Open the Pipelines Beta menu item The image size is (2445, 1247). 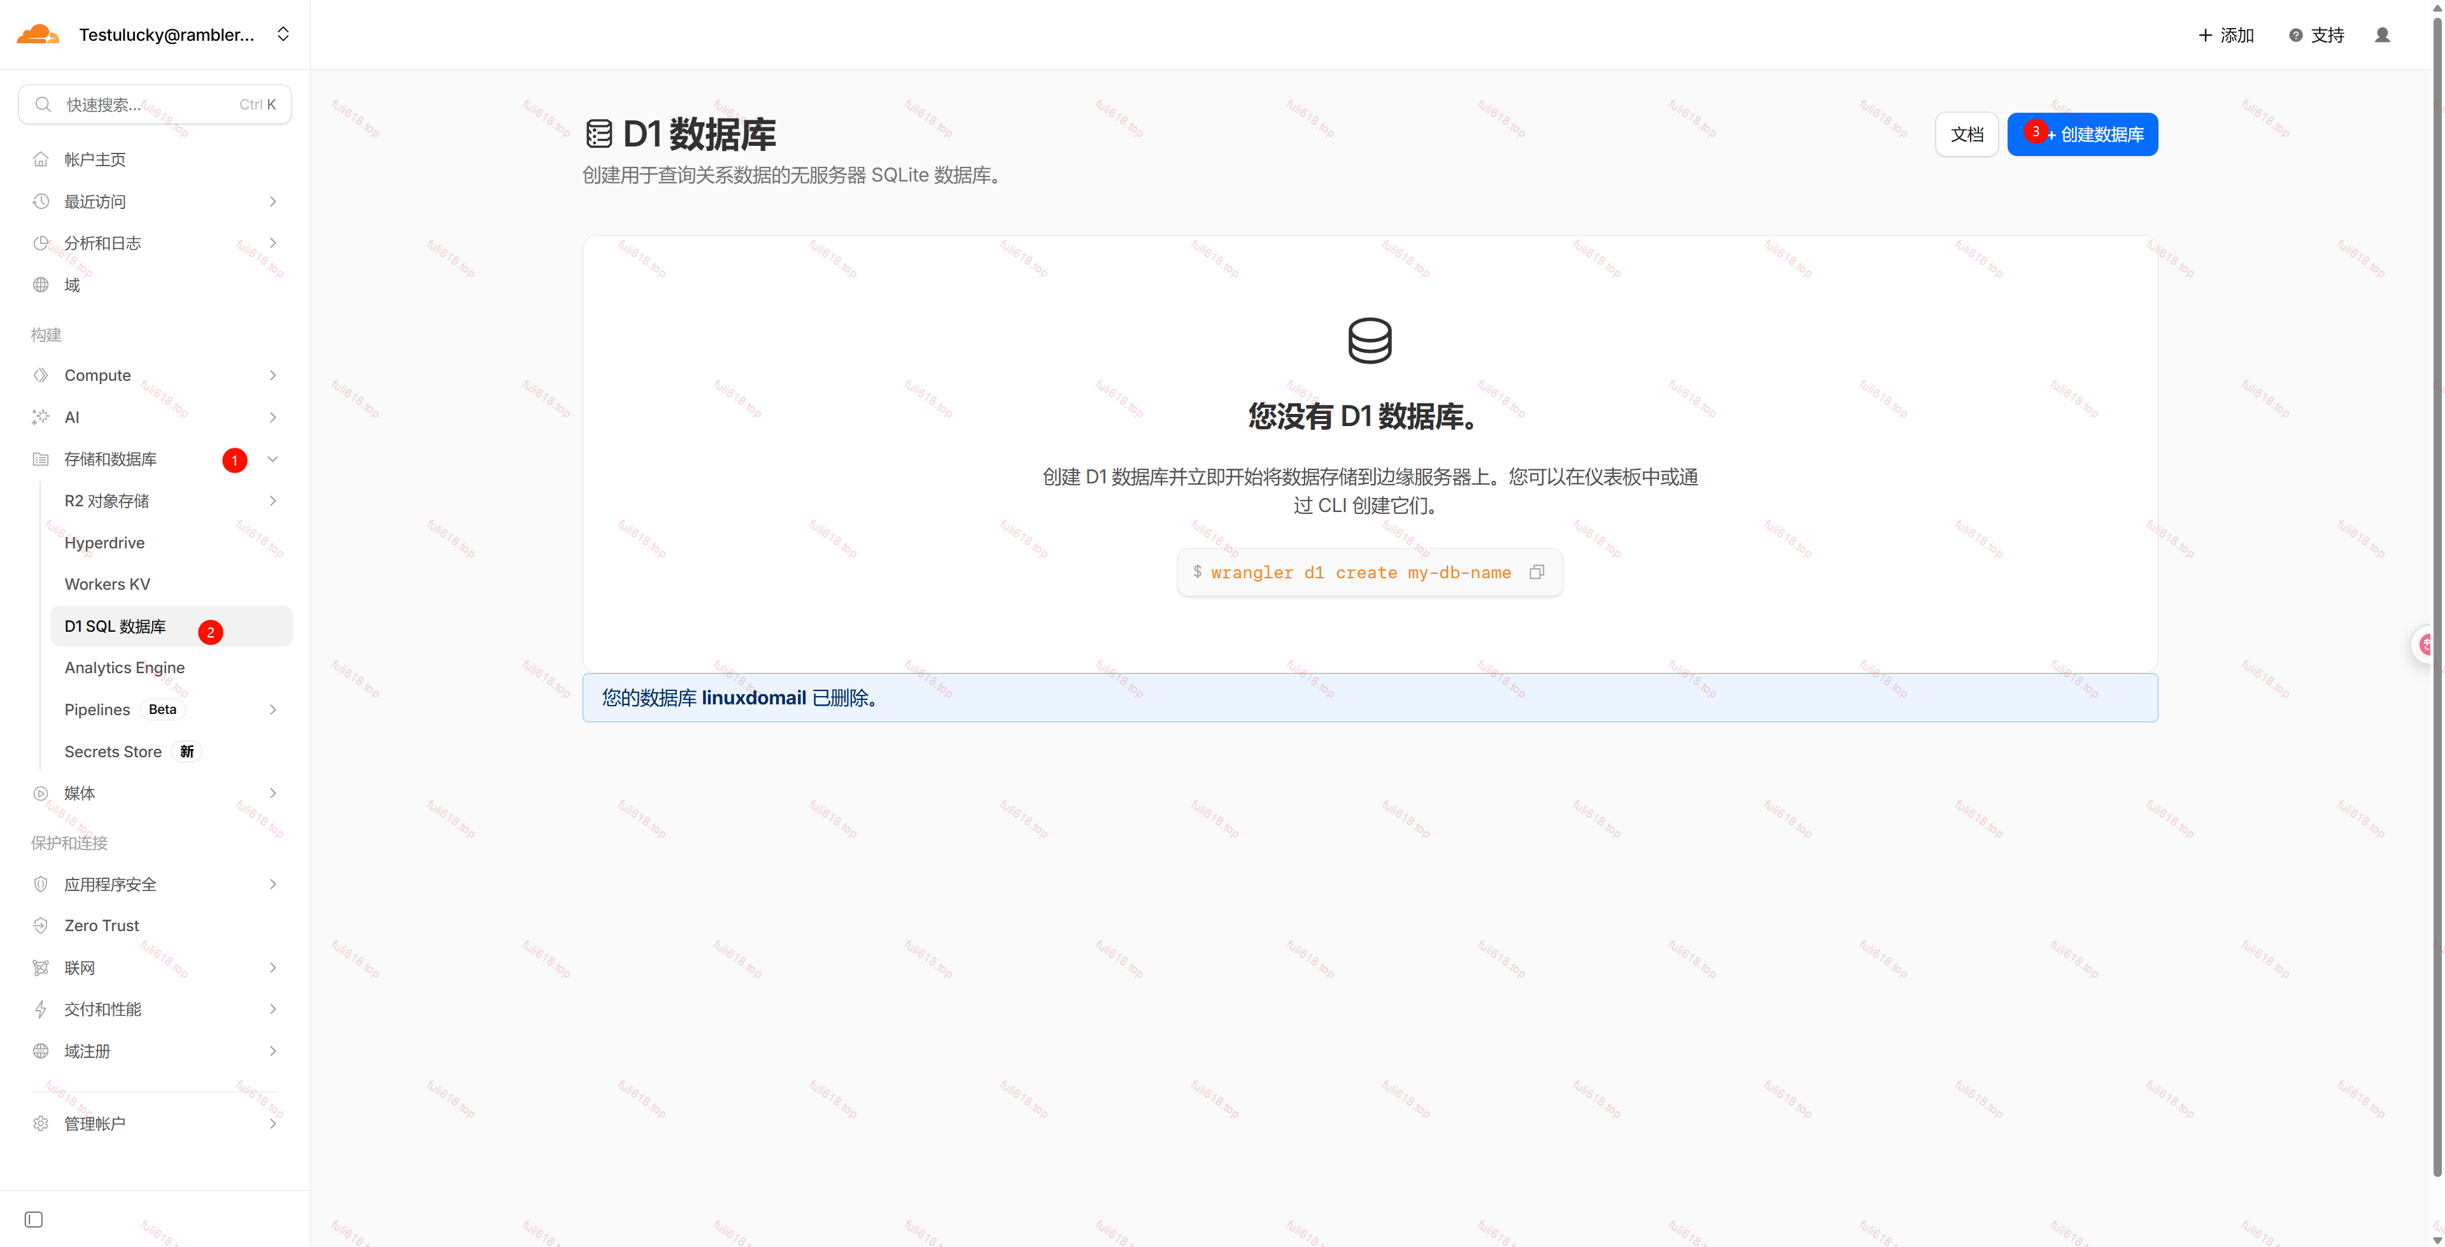coord(171,709)
